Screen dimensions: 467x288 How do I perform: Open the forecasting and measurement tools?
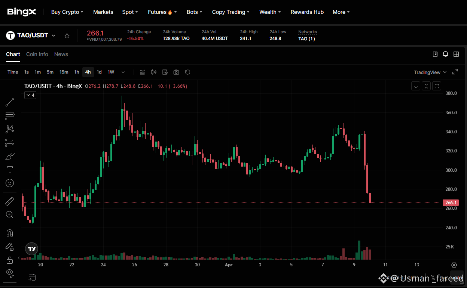[10, 143]
